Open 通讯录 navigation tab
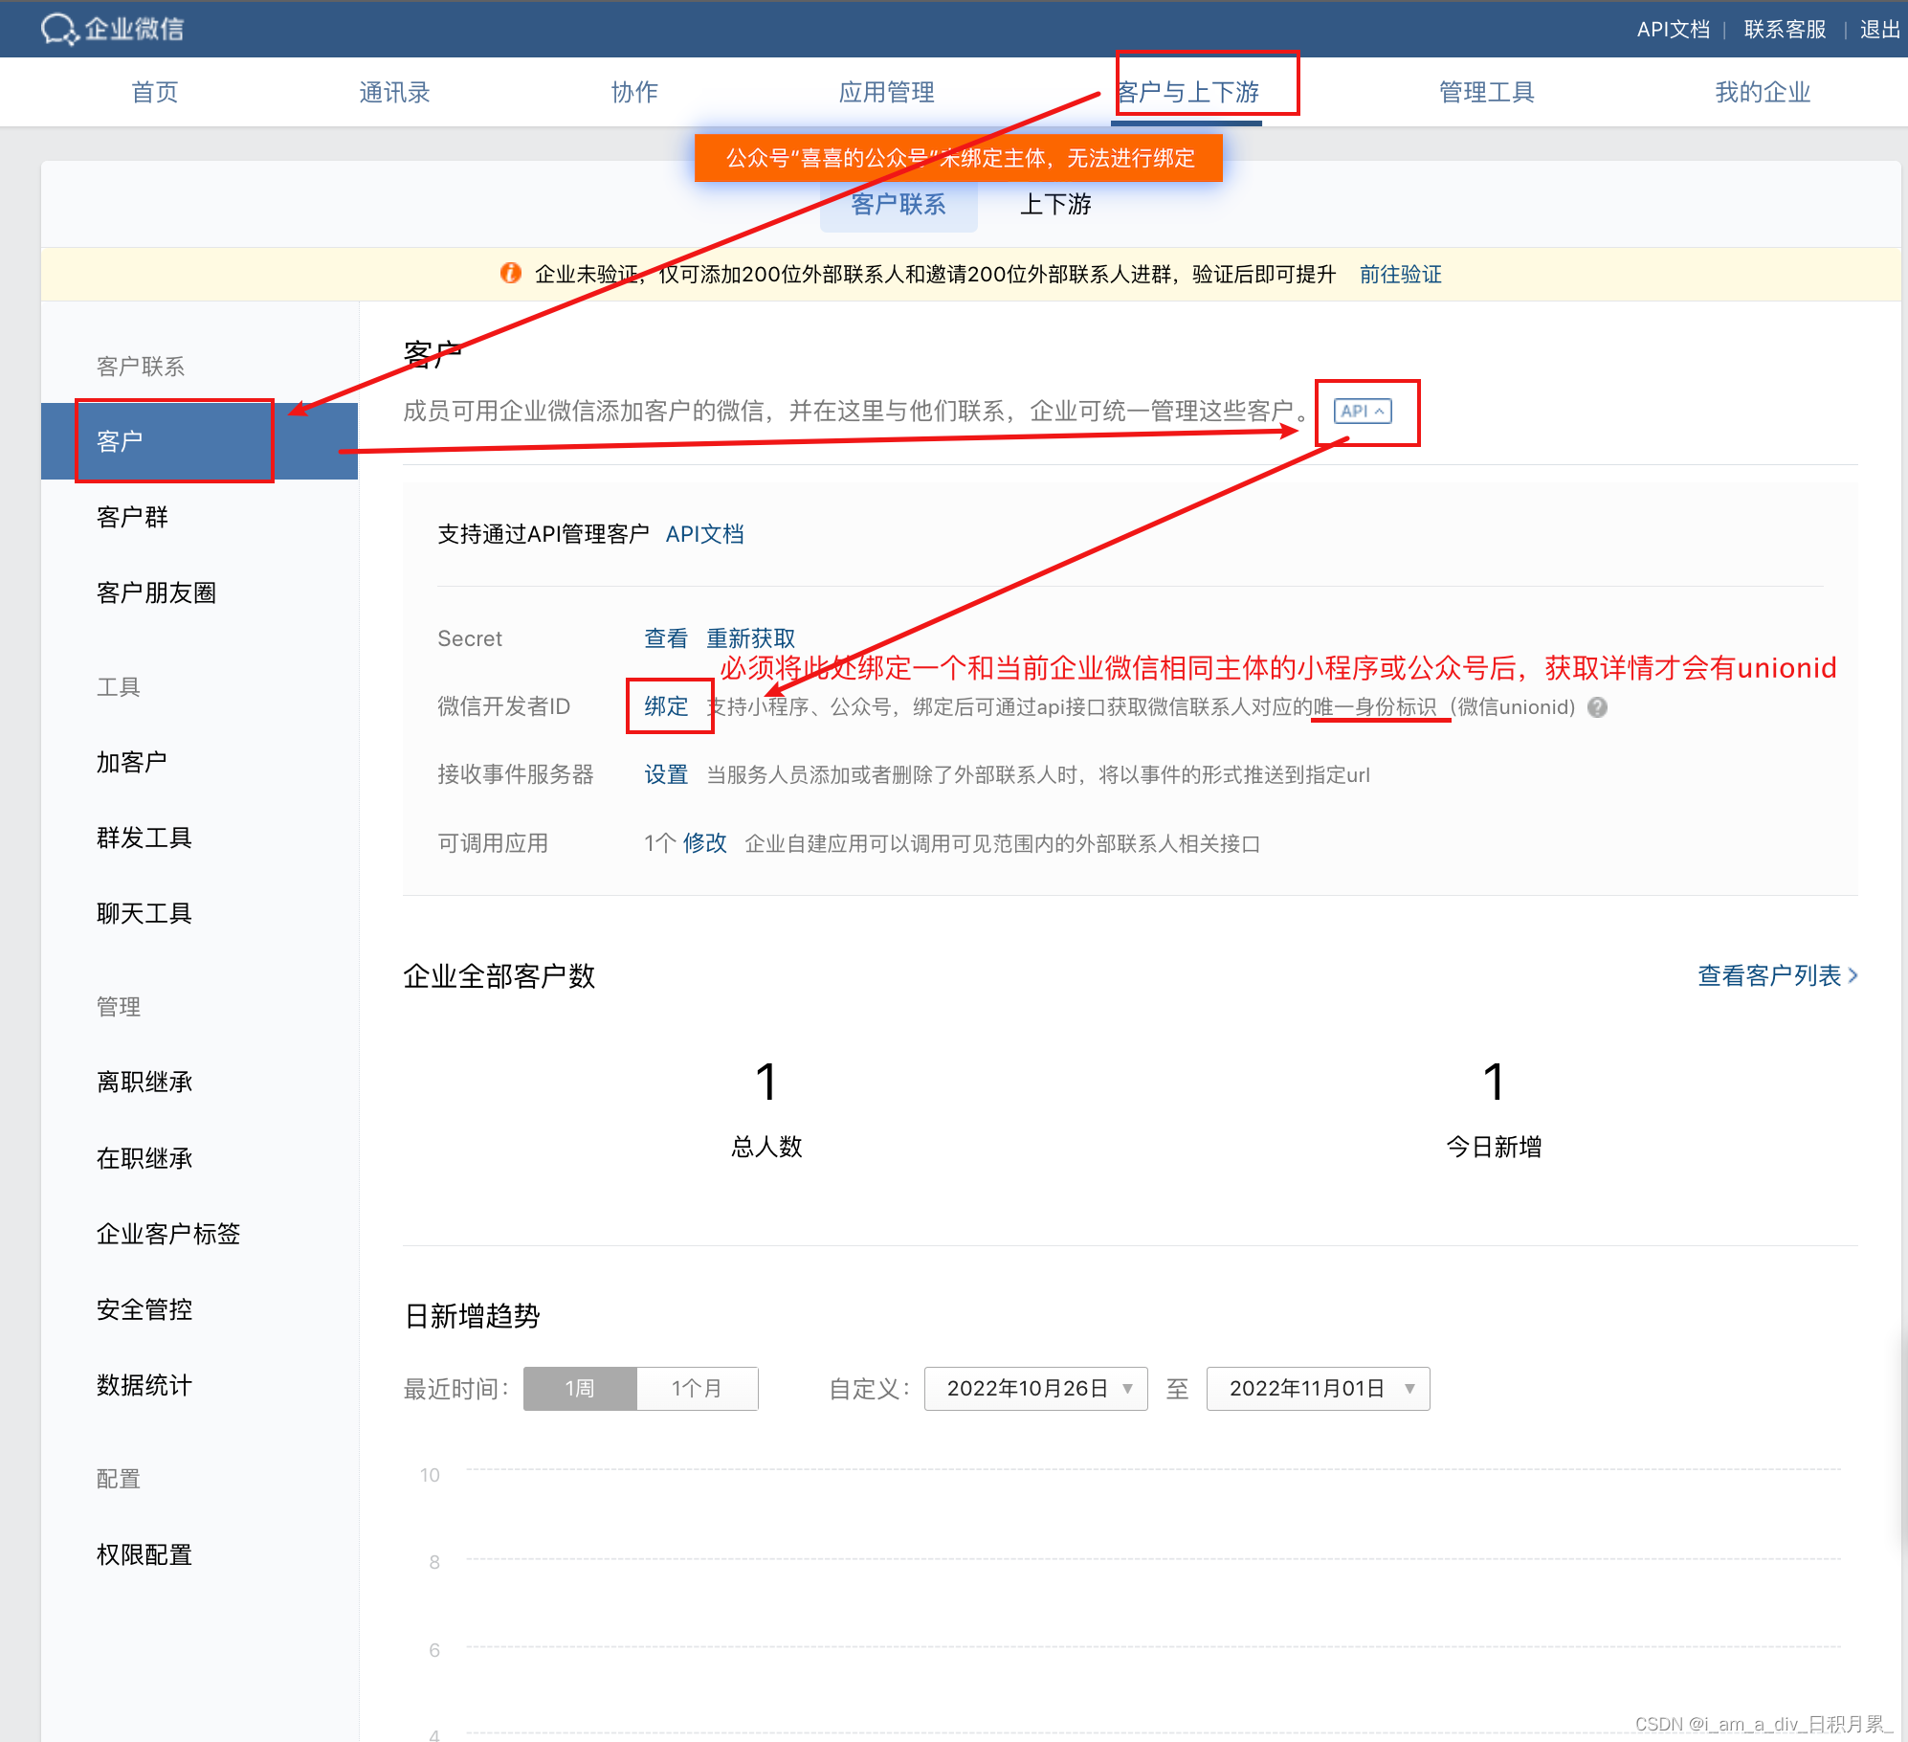This screenshot has height=1742, width=1908. coord(394,92)
